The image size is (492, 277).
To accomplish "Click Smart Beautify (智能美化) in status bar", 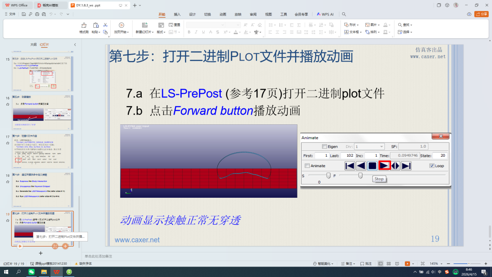I will 323,264.
